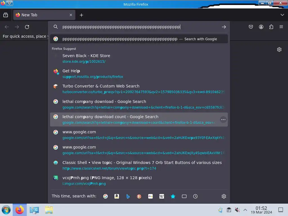Search history clock icon
Image resolution: width=288 pixels, height=216 pixels.
coord(195,196)
